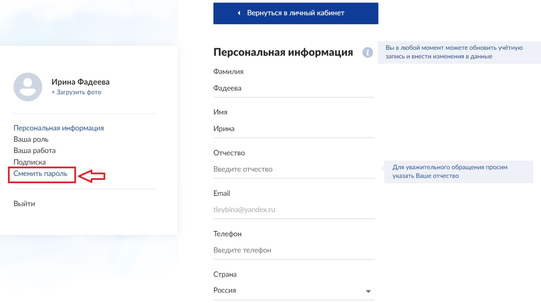Open the Сменить пароль page

tap(40, 174)
